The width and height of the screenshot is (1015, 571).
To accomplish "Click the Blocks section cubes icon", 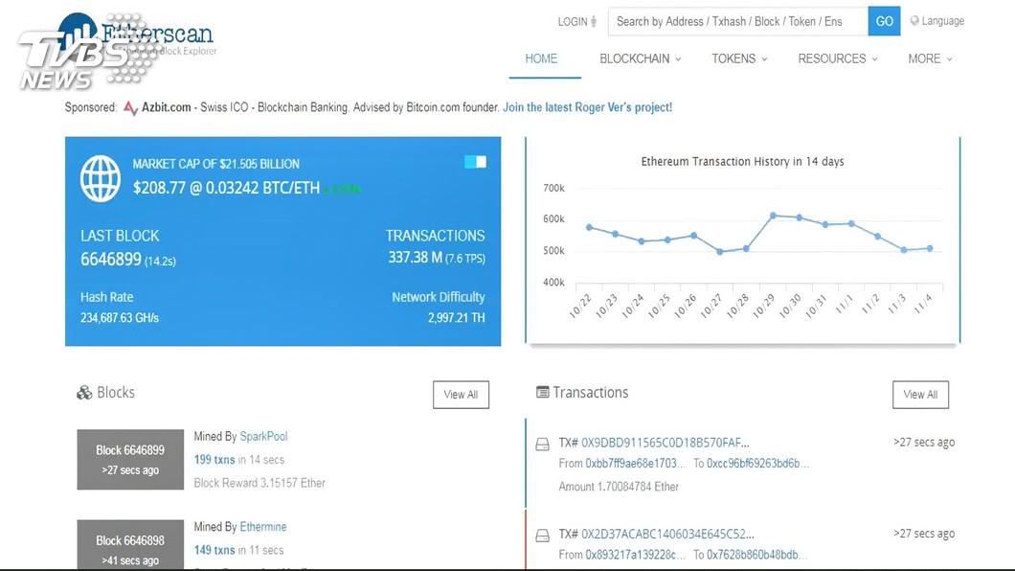I will pos(84,392).
